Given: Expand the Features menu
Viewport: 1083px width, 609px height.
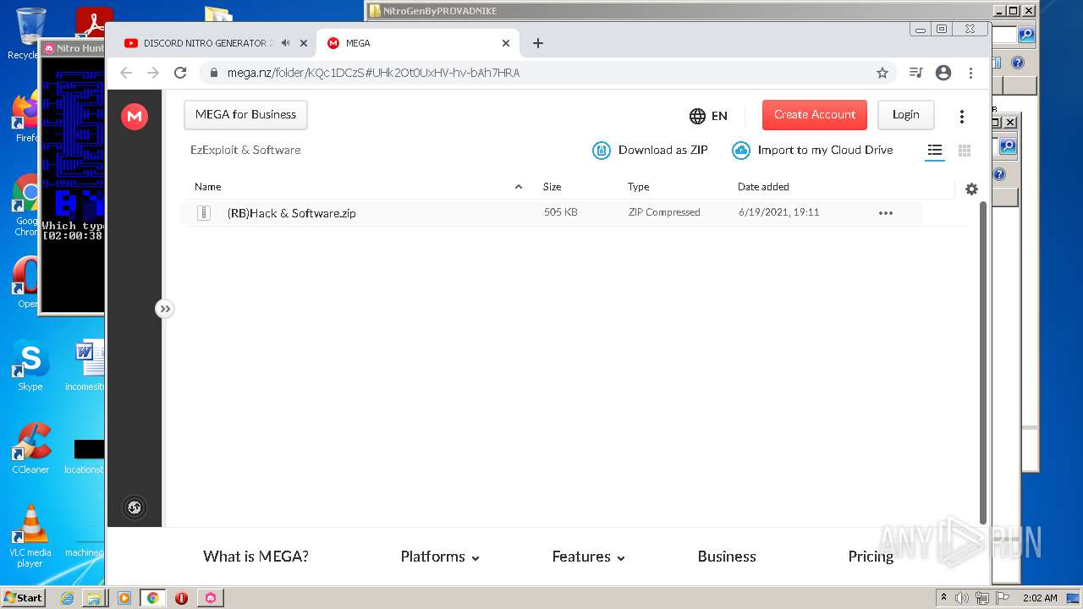Looking at the screenshot, I should [588, 557].
